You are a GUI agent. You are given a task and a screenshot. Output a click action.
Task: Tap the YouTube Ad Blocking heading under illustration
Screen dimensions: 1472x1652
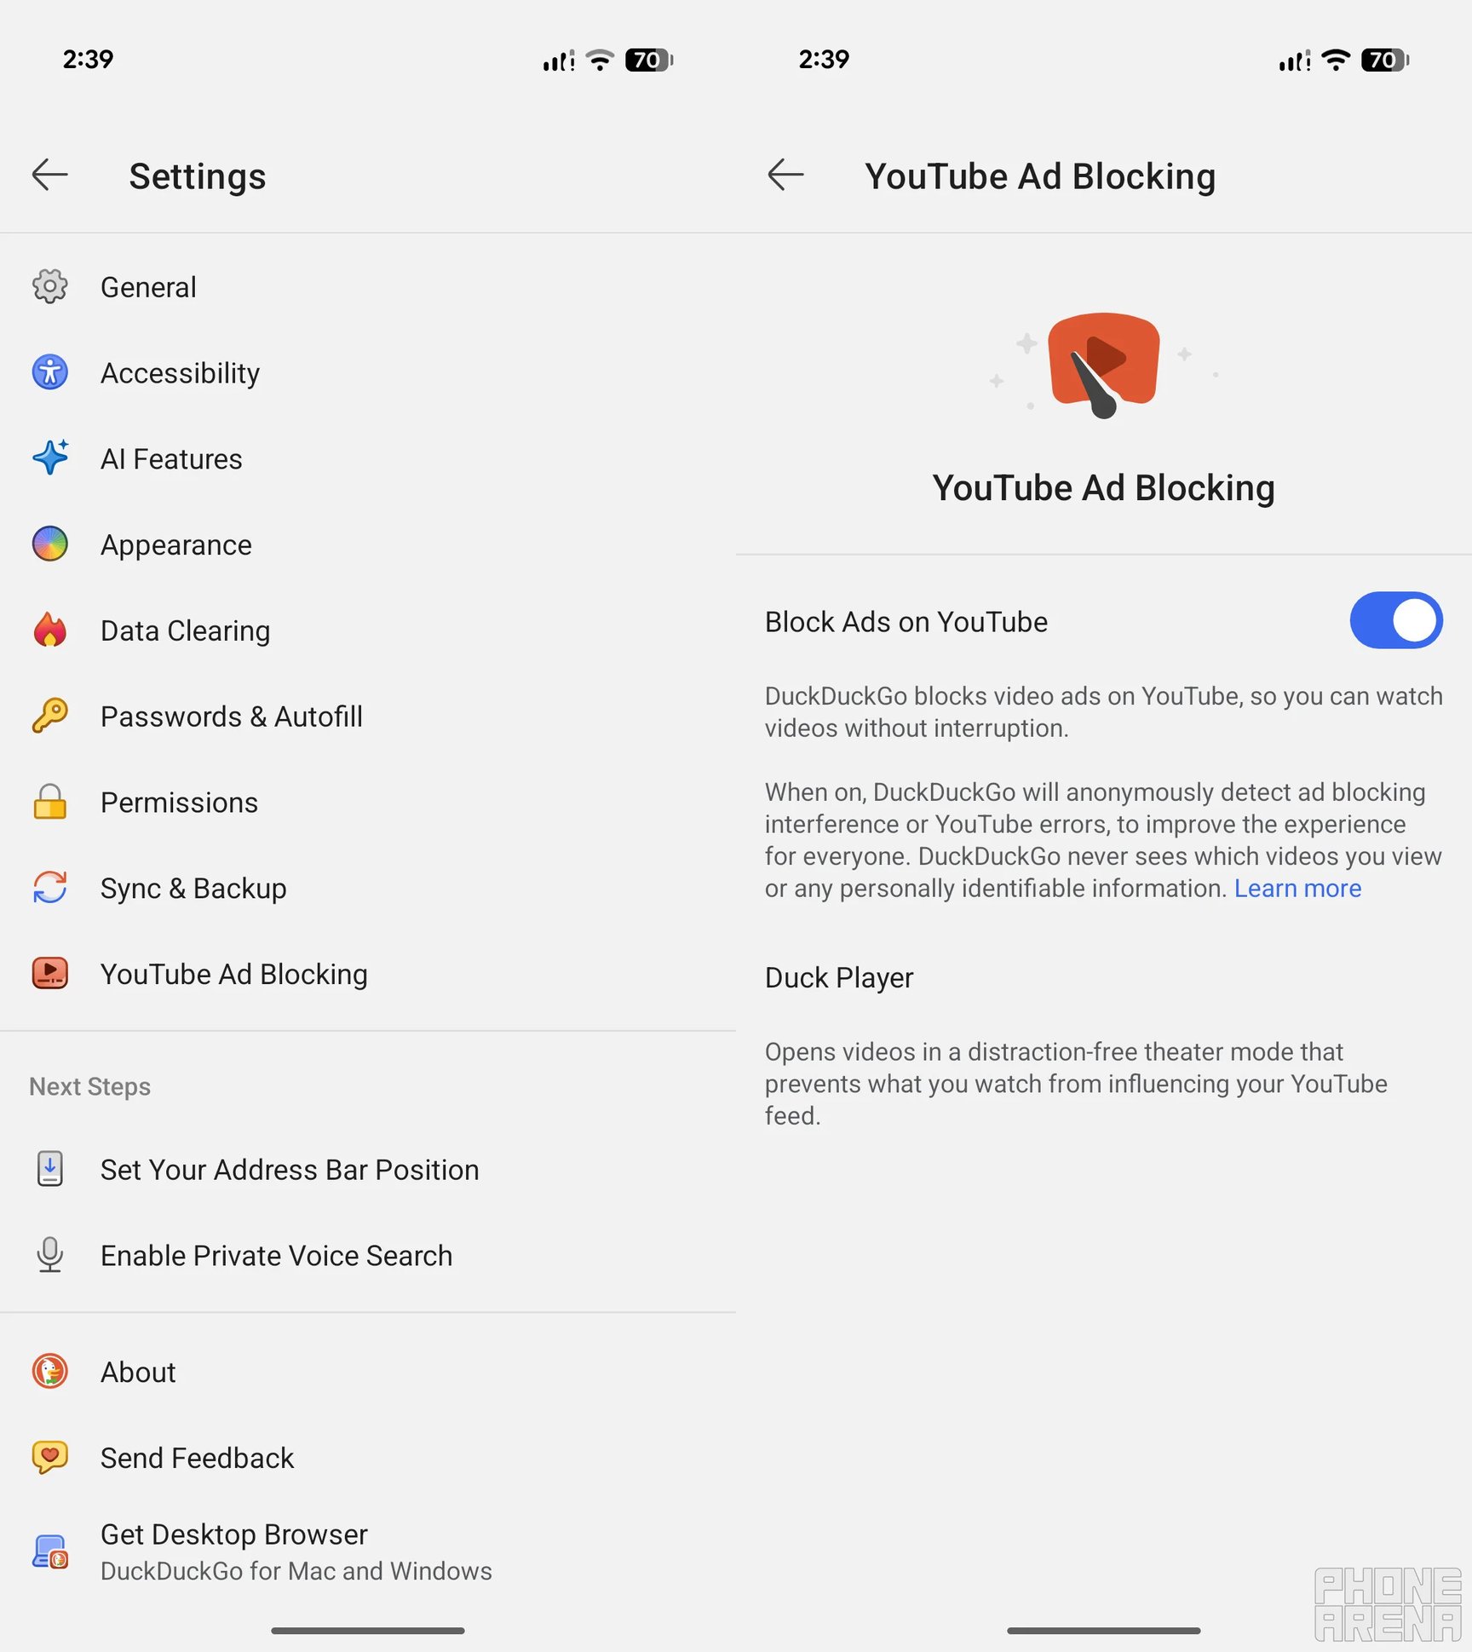(x=1103, y=488)
